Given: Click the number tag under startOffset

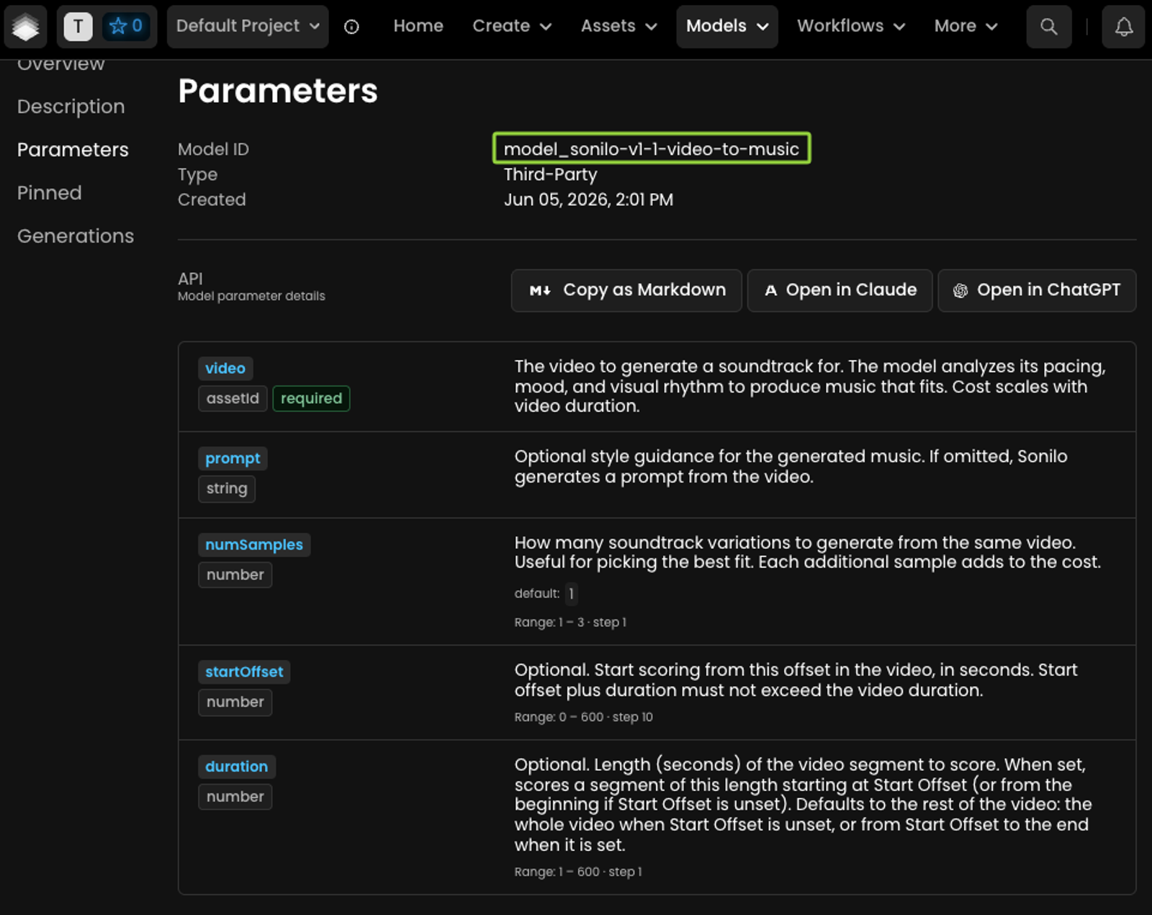Looking at the screenshot, I should (235, 702).
